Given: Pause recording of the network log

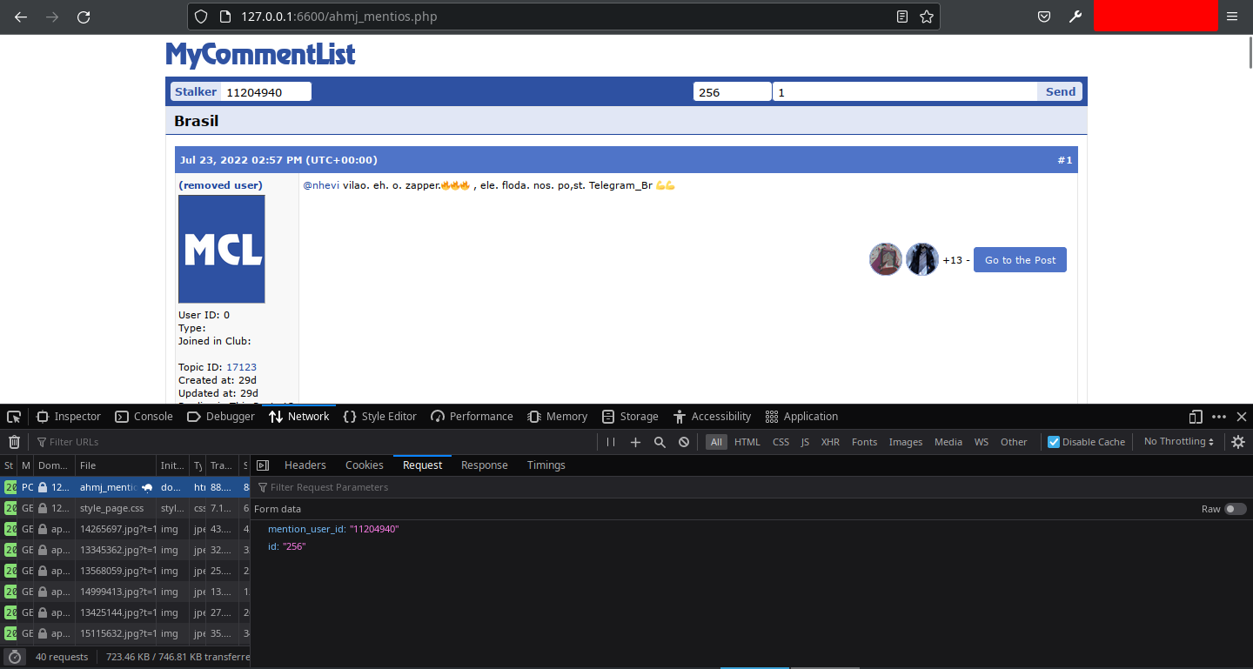Looking at the screenshot, I should (x=611, y=442).
